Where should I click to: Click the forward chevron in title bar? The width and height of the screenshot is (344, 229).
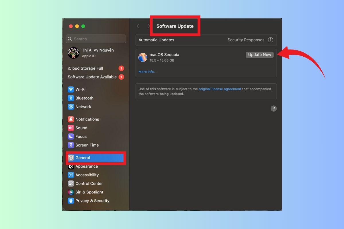(149, 26)
